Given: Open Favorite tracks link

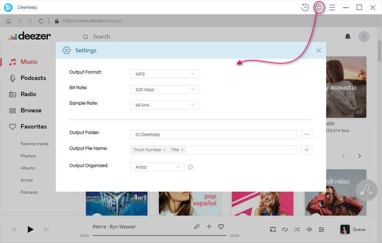Looking at the screenshot, I should tap(34, 144).
